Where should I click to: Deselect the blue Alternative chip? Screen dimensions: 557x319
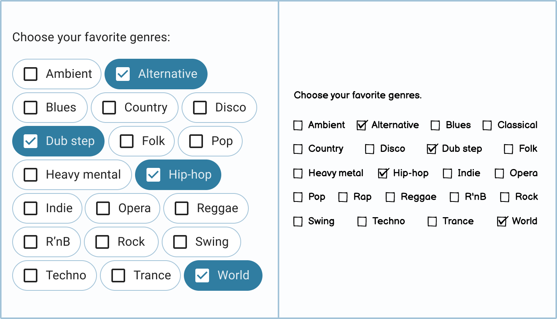(x=156, y=74)
